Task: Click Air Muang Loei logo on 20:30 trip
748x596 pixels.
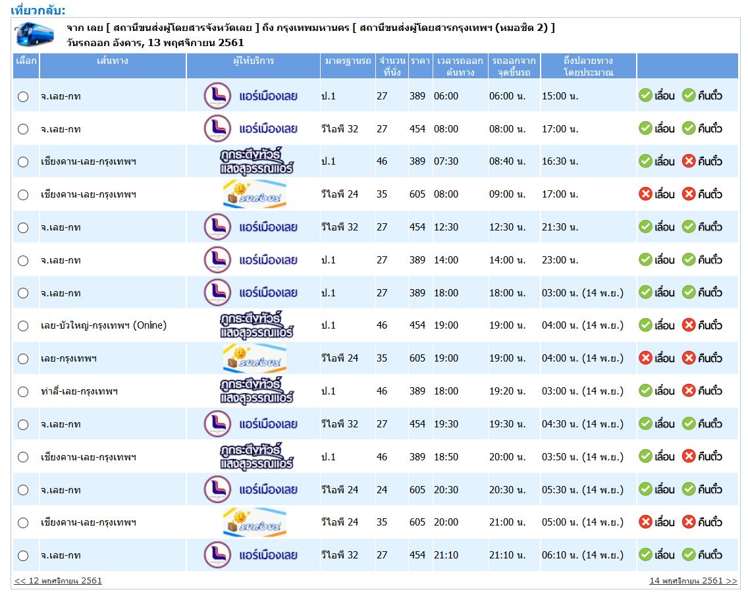Action: [x=251, y=489]
